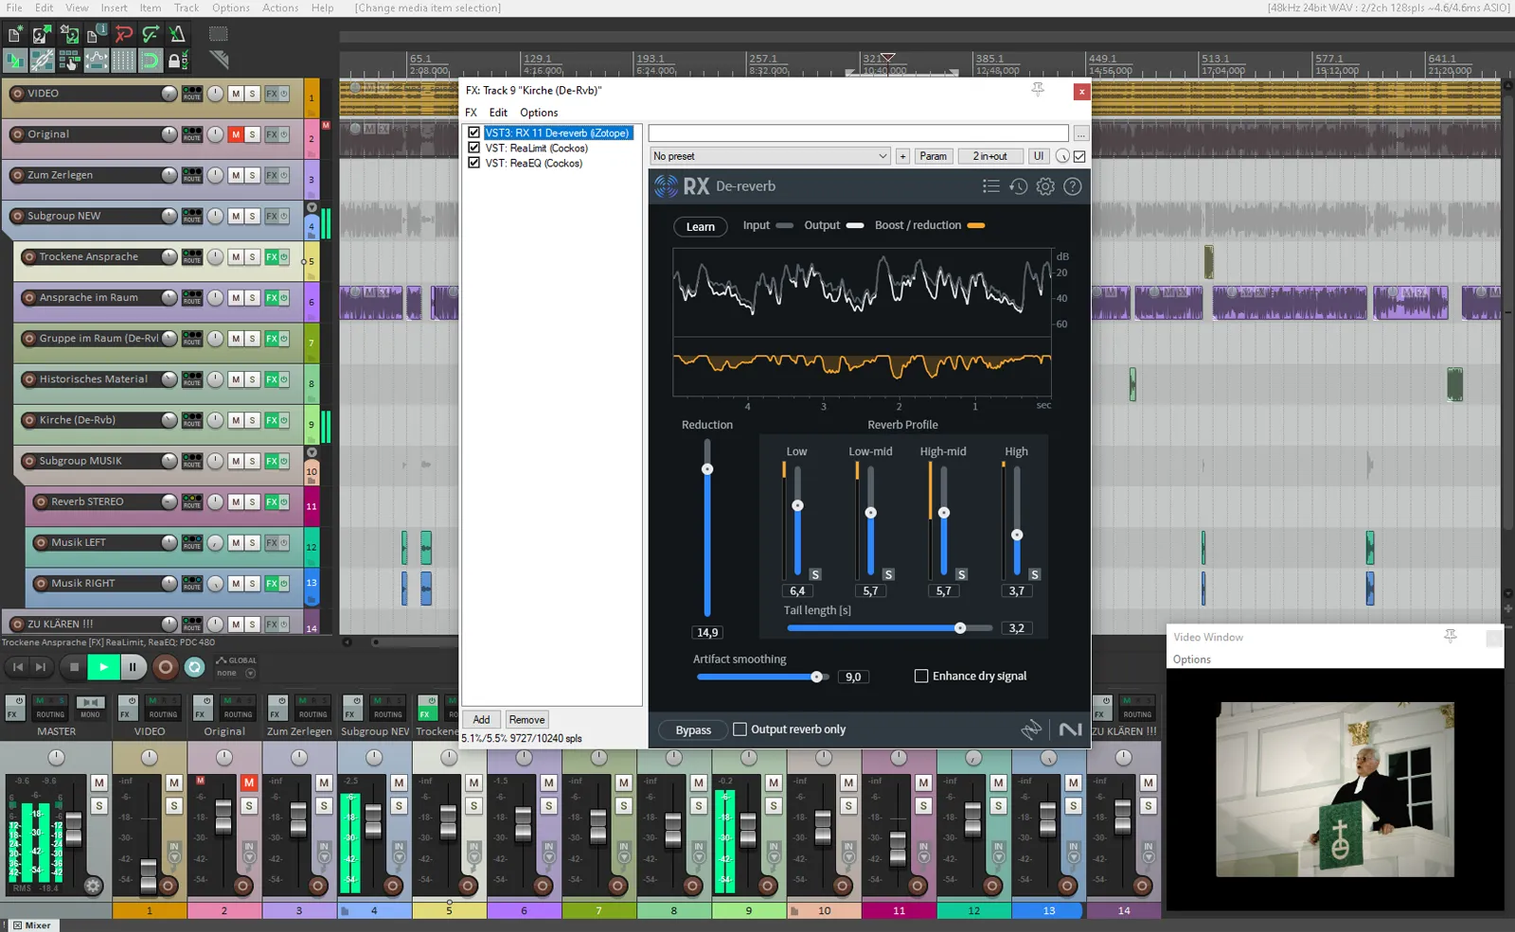Adjust the Tail length slider handle

pyautogui.click(x=960, y=628)
